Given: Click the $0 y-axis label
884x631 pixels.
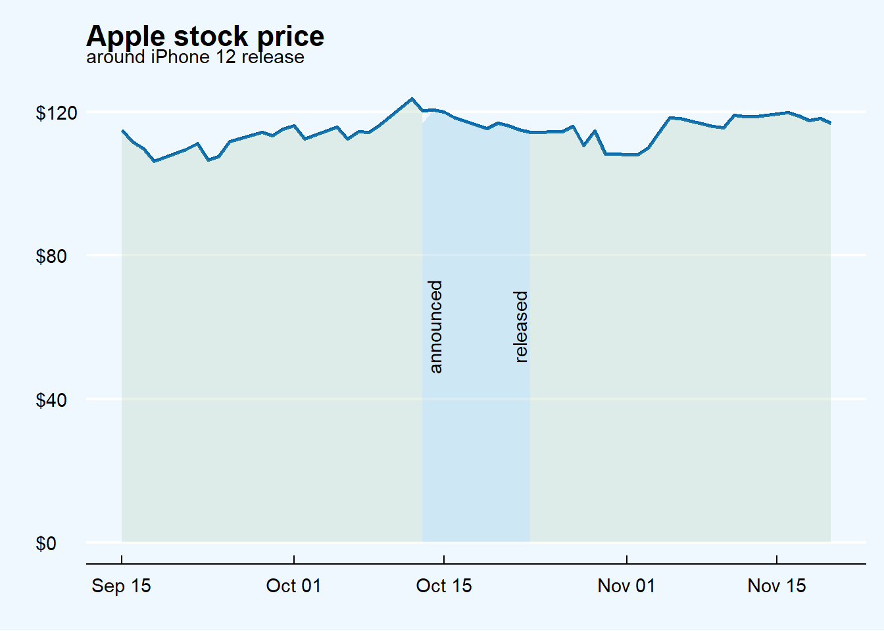Looking at the screenshot, I should (x=46, y=544).
